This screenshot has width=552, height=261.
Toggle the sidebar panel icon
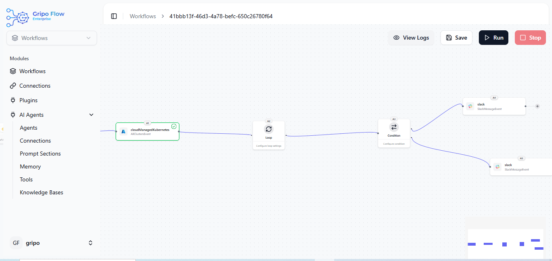114,16
